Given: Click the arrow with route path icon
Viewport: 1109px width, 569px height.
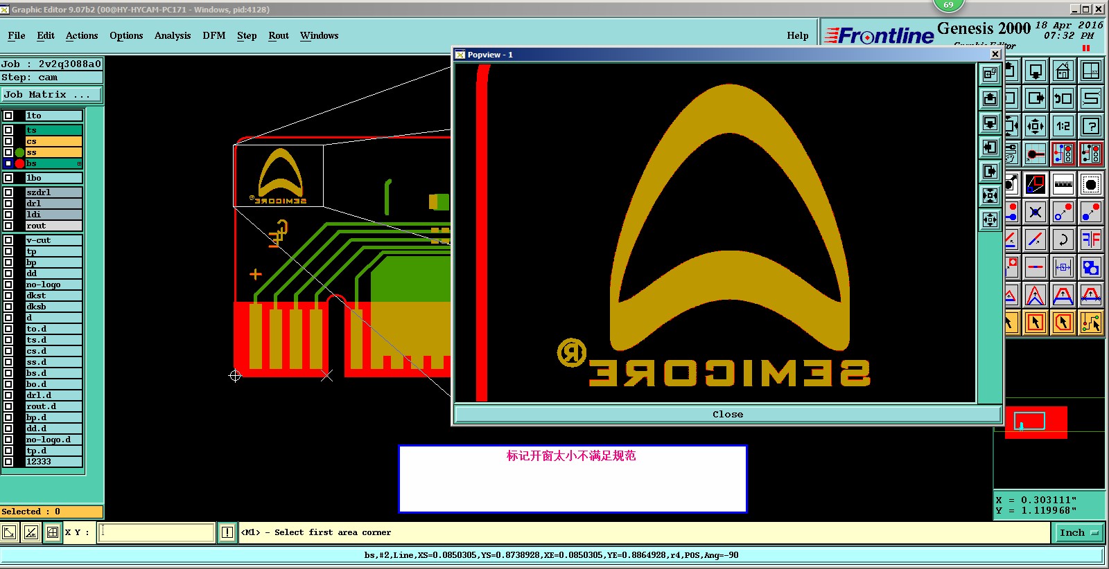Looking at the screenshot, I should (1091, 322).
